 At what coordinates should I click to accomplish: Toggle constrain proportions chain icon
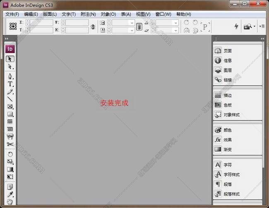pyautogui.click(x=139, y=26)
